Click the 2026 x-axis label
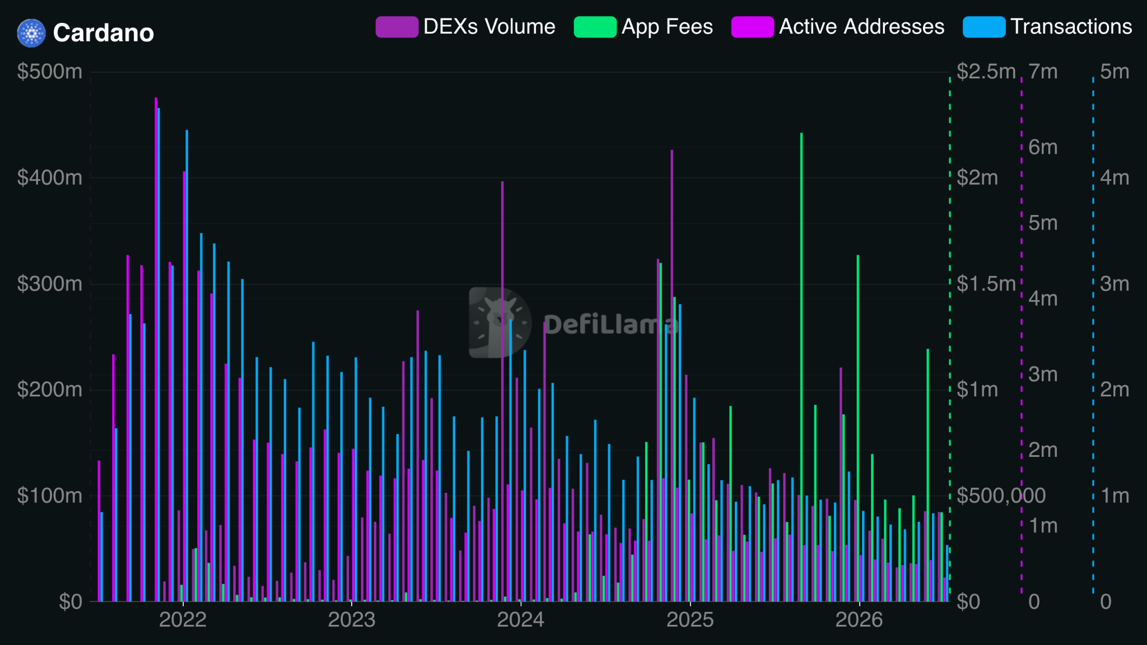This screenshot has width=1147, height=645. click(x=859, y=620)
